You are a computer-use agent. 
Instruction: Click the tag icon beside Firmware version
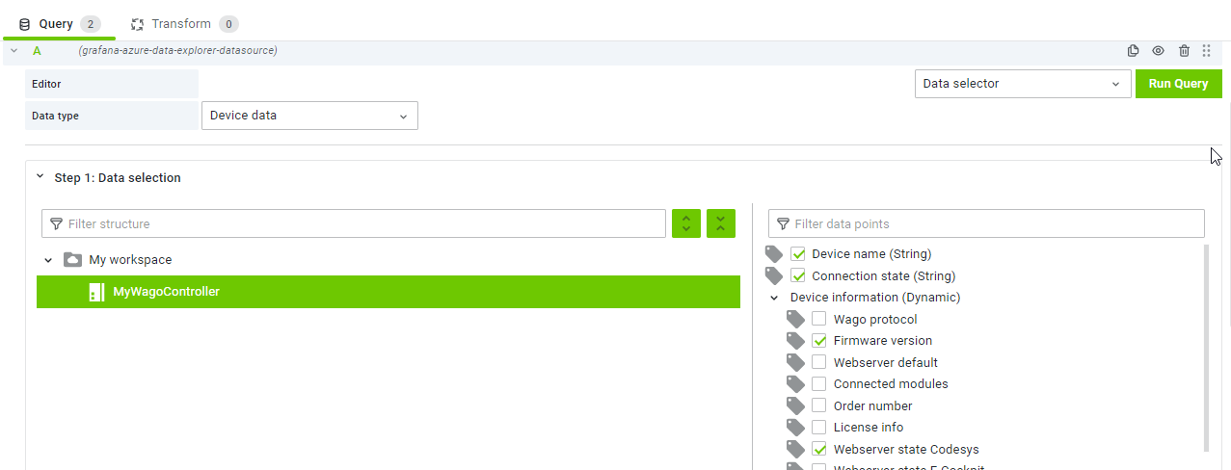pyautogui.click(x=795, y=341)
